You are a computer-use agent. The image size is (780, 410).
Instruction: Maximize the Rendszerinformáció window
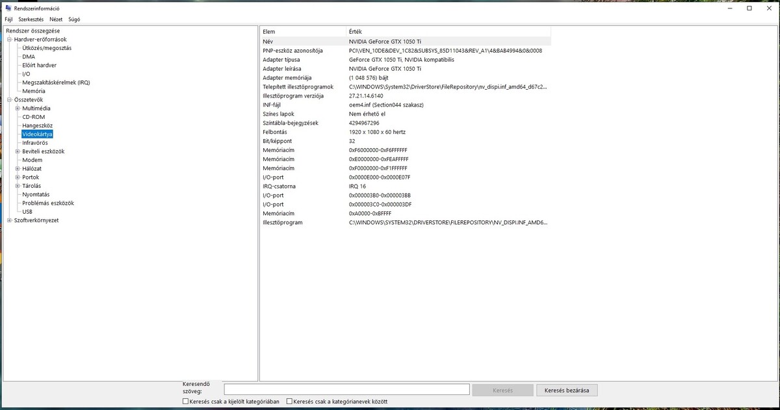[x=749, y=8]
